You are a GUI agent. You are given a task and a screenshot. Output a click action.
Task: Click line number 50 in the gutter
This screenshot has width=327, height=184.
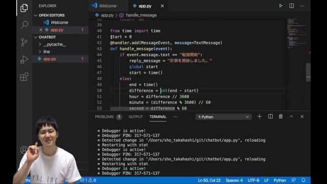[x=99, y=90]
